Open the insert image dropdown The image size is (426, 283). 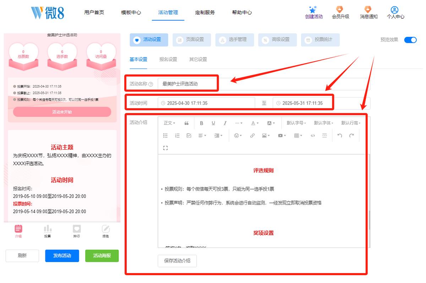(x=266, y=135)
